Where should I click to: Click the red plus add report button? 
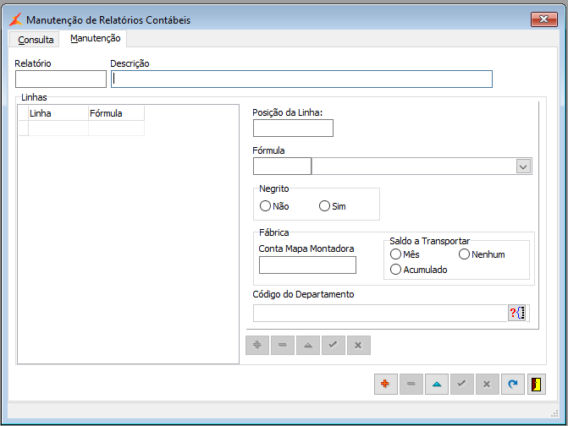tap(385, 384)
